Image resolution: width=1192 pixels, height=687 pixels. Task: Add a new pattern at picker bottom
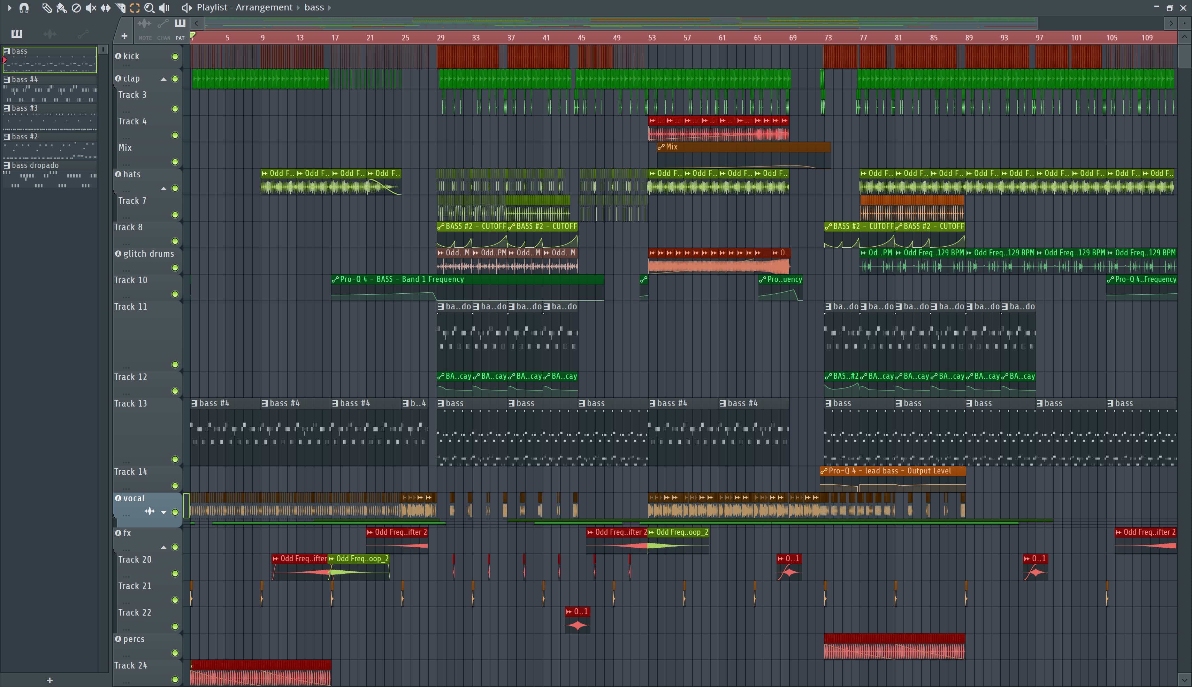[x=49, y=680]
